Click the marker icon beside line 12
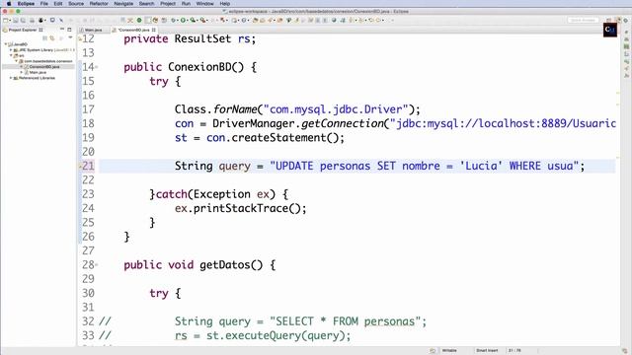Screen dimensions: 632x355 (x=80, y=38)
